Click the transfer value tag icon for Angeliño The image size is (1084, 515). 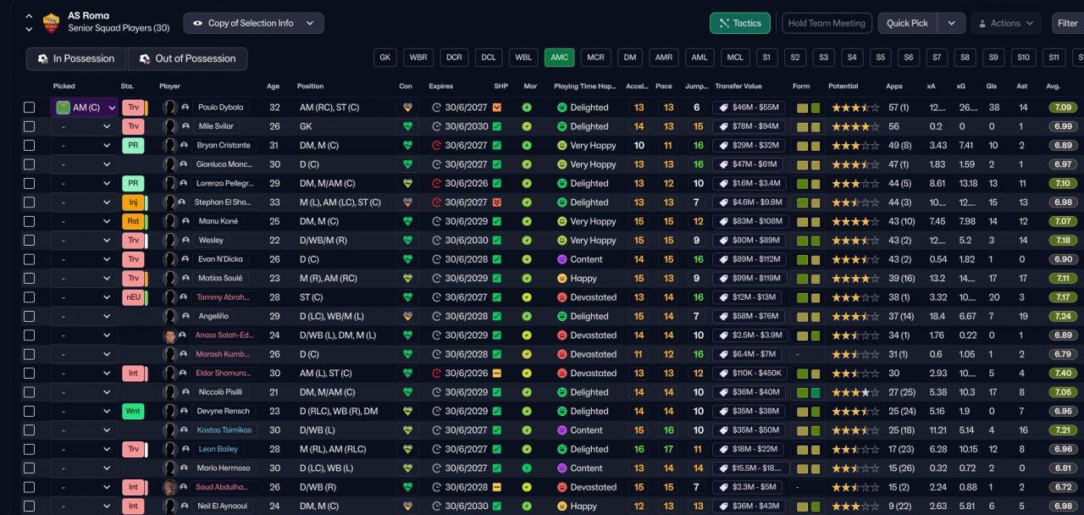point(724,316)
